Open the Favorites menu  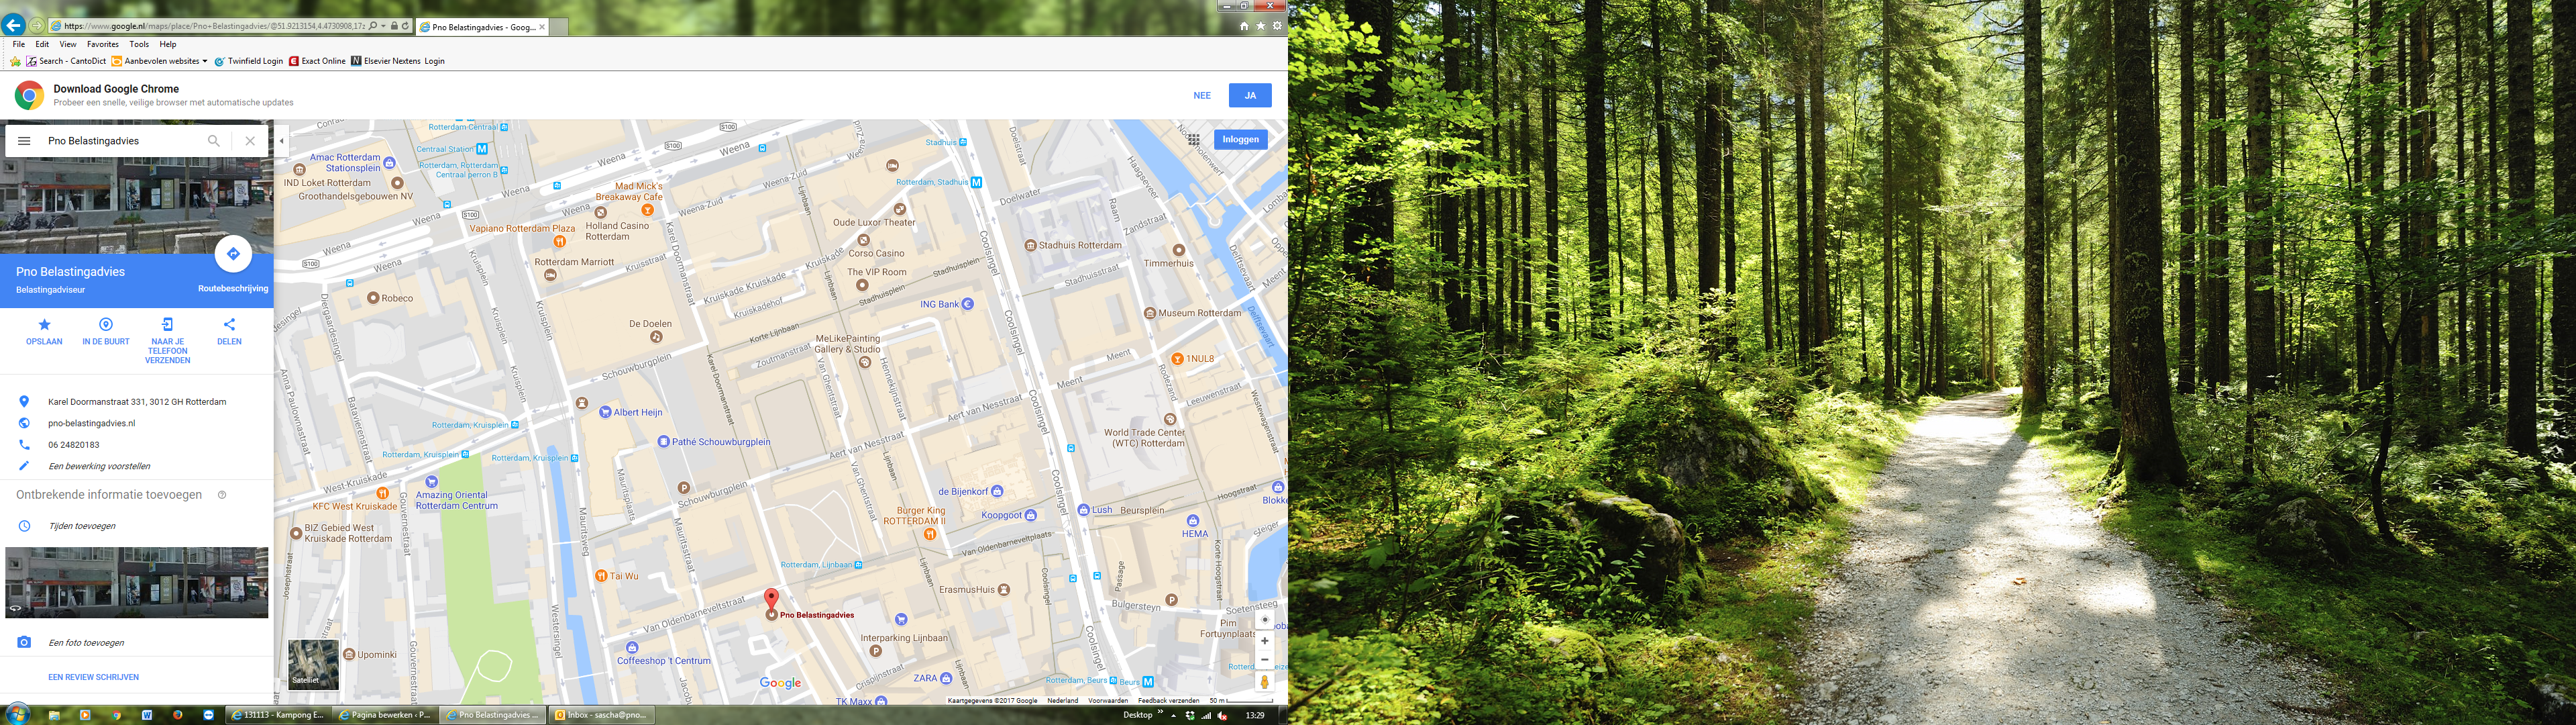(x=103, y=44)
